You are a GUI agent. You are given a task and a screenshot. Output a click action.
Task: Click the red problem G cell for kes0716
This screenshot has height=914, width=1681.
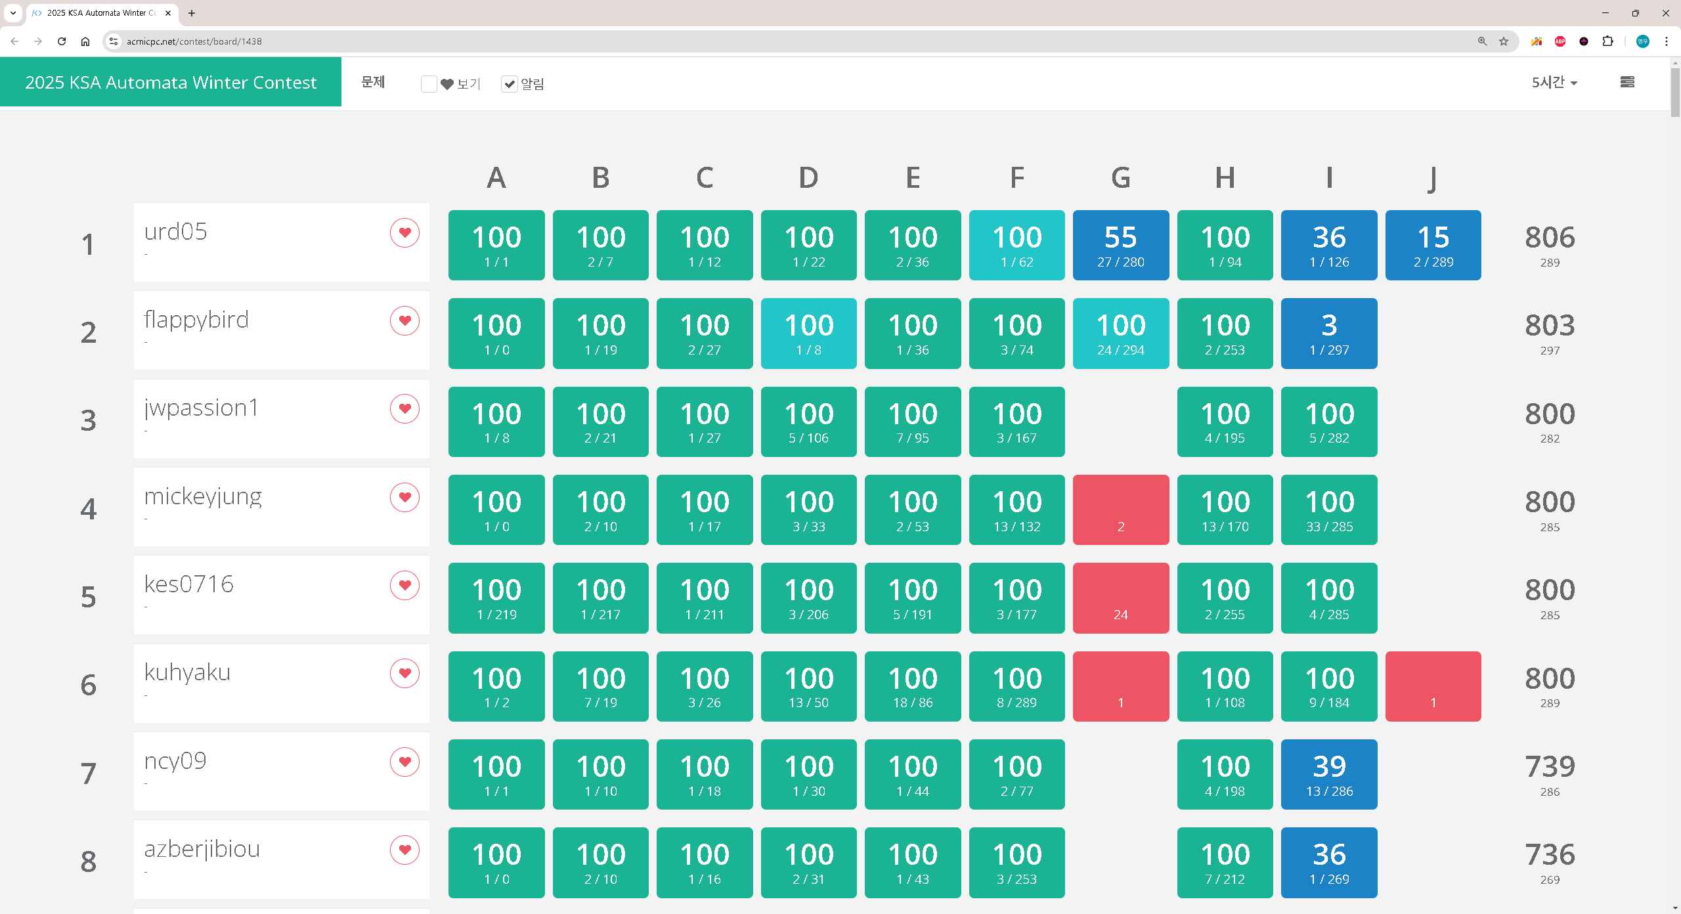(x=1120, y=598)
